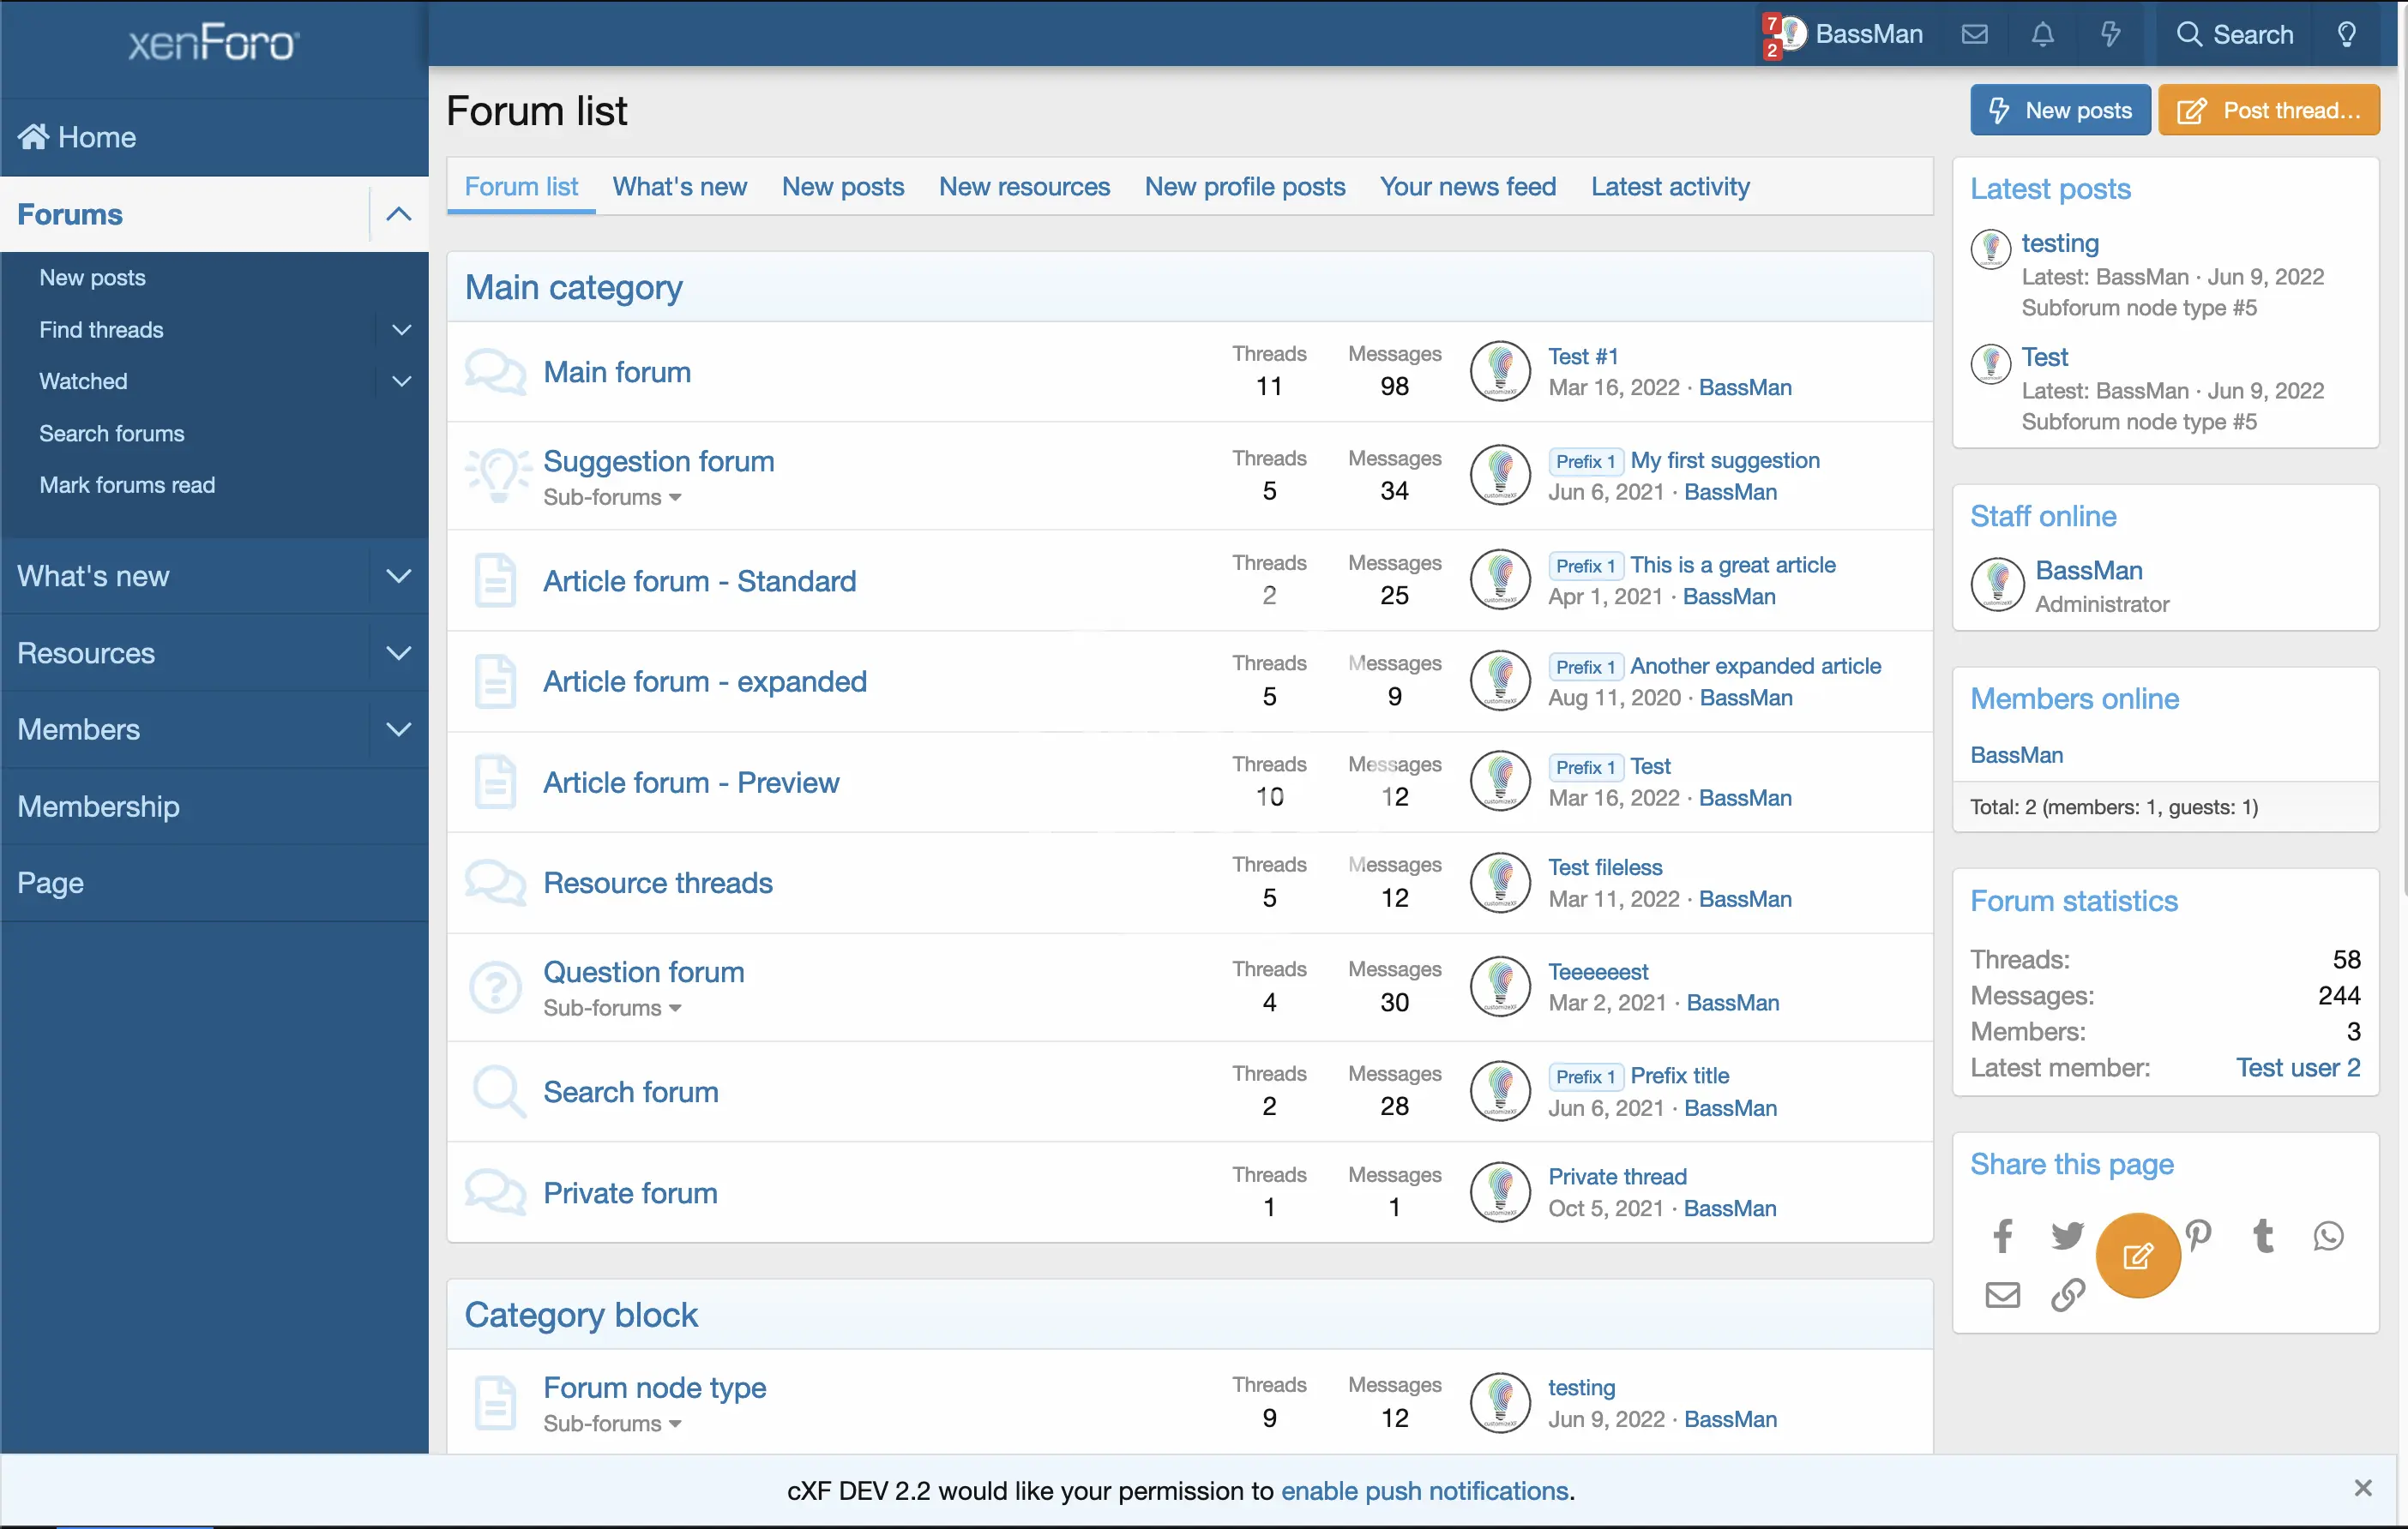Click the lightning bolt icon in header
This screenshot has width=2408, height=1529.
tap(2110, 34)
